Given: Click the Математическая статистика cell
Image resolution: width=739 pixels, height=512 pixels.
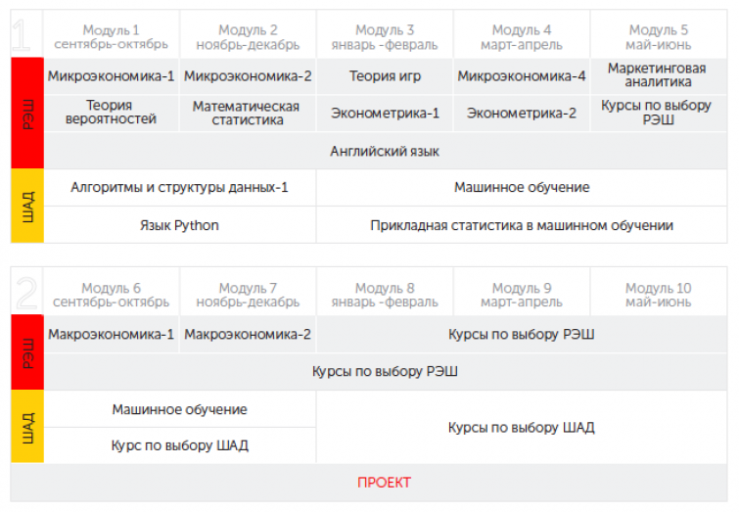Looking at the screenshot, I should [x=248, y=113].
